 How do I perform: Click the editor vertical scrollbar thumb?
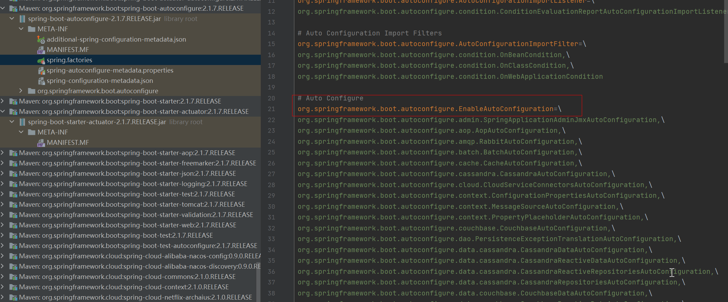coord(726,31)
